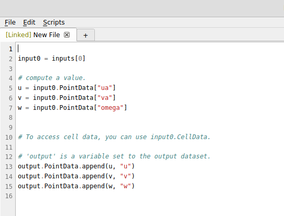
Task: Click line number 10 in gutter
Action: pos(9,138)
